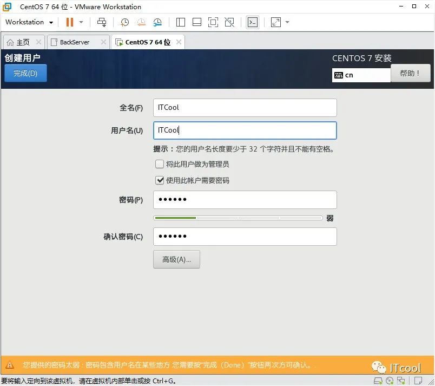Enable 将此用户做为管理员 checkbox
The image size is (435, 386).
[160, 164]
